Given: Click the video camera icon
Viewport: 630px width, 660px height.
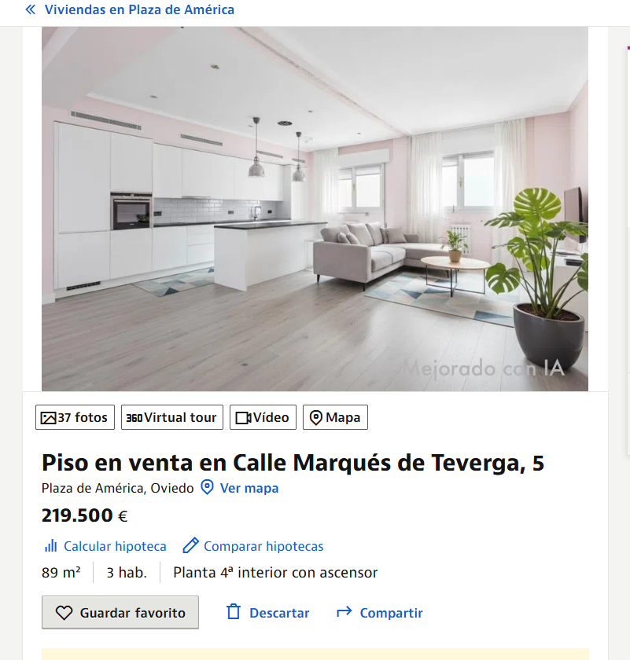Looking at the screenshot, I should [x=243, y=418].
